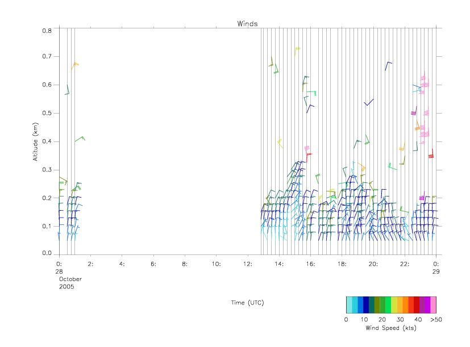The width and height of the screenshot is (470, 347).
Task: Click legend value '>50'
Action: [436, 319]
